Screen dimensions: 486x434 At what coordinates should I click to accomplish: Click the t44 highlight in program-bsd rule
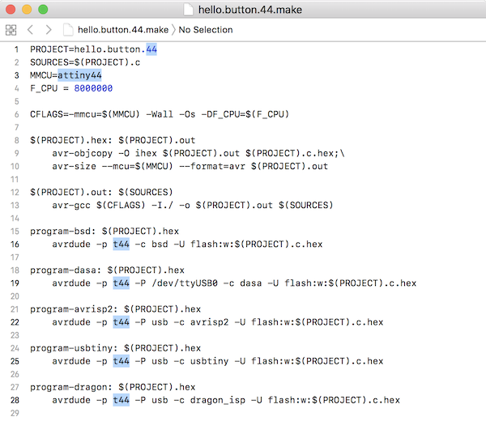pyautogui.click(x=122, y=245)
